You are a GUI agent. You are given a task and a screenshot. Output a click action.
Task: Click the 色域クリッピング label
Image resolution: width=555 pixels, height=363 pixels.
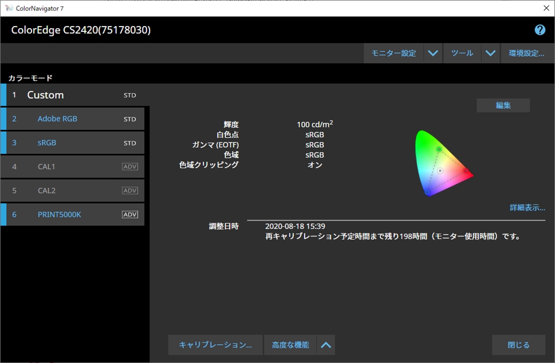pos(209,164)
